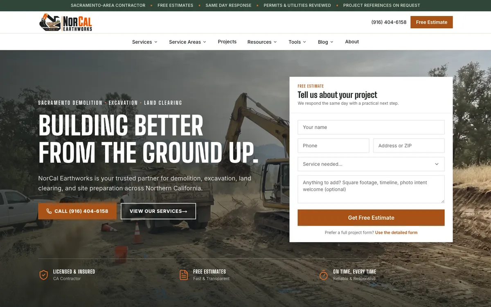
Task: Click the LICENSED & INSURED label
Action: 74,272
